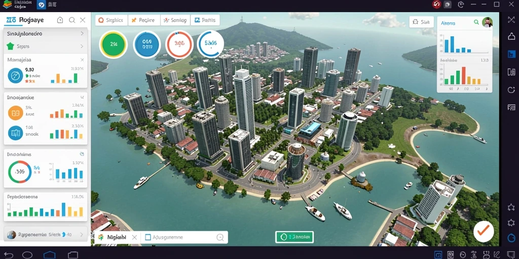Select the blue compass icon in Movnajsiaa card
Viewport: 519px width, 259px height.
(15, 76)
